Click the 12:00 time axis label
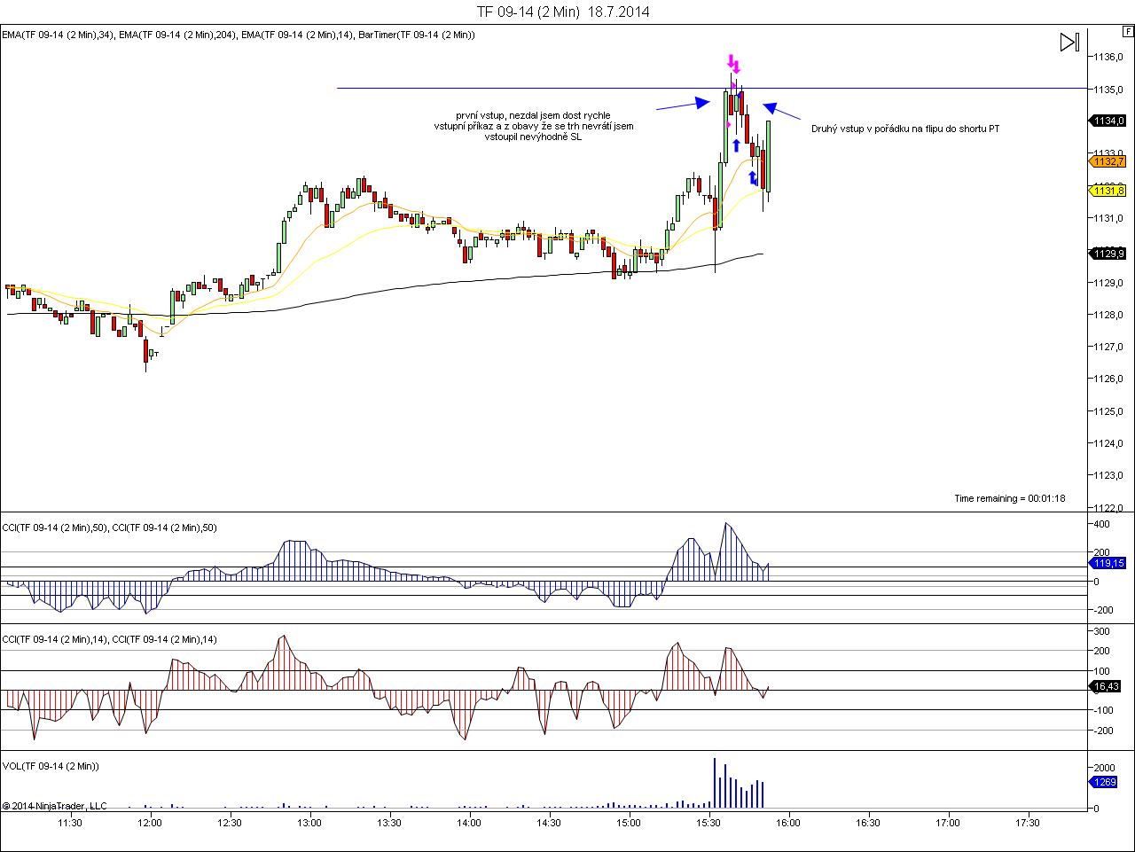Viewport: 1135px width, 852px height. 150,823
